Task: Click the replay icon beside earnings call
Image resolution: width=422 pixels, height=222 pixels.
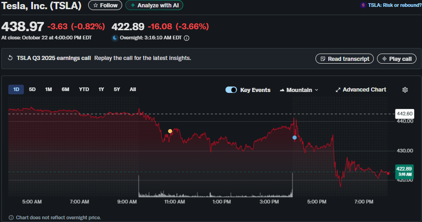Action: pos(11,58)
